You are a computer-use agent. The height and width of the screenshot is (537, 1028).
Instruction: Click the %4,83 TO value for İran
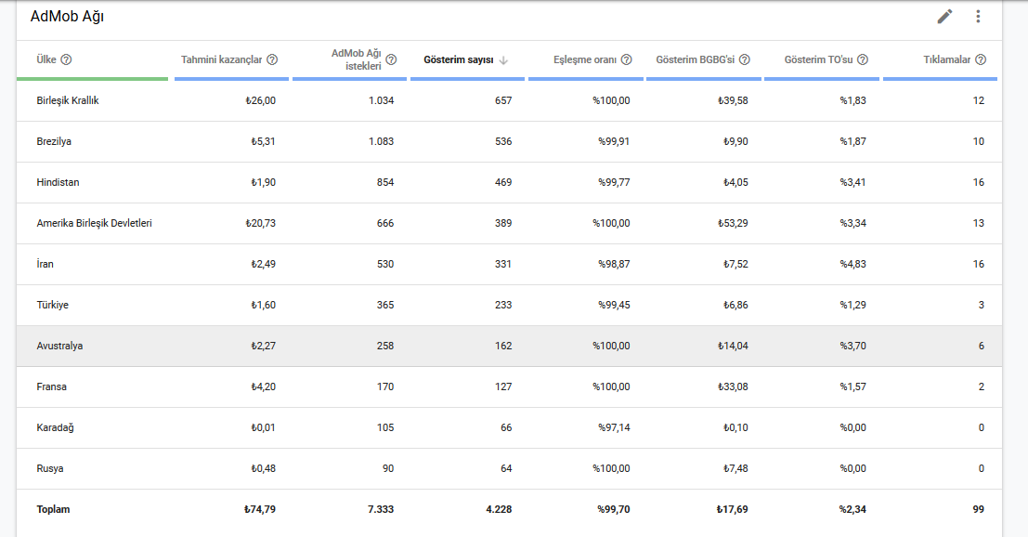852,264
